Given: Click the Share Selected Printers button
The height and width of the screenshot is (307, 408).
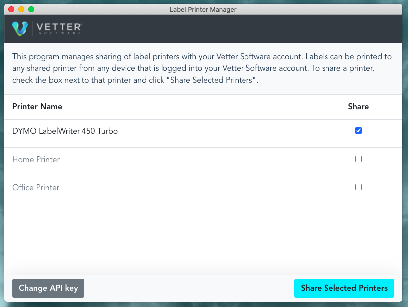Looking at the screenshot, I should click(x=344, y=288).
